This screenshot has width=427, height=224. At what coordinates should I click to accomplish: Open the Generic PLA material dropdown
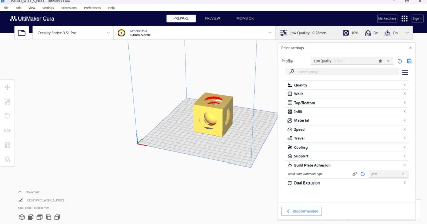coord(194,33)
